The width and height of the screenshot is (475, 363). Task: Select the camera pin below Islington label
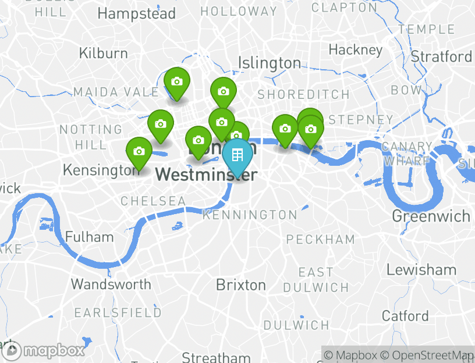point(224,91)
